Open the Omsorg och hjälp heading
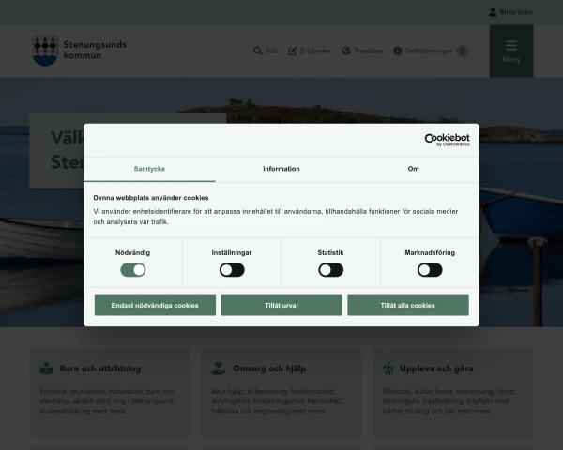Viewport: 563px width, 450px height. point(269,368)
